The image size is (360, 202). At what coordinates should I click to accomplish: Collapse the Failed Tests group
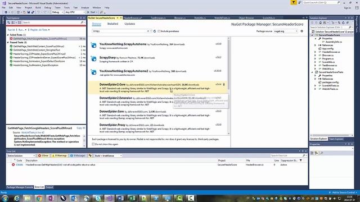[8, 35]
